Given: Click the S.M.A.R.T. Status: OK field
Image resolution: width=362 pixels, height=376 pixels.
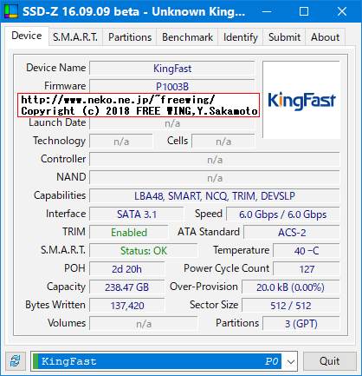Looking at the screenshot, I should 144,251.
